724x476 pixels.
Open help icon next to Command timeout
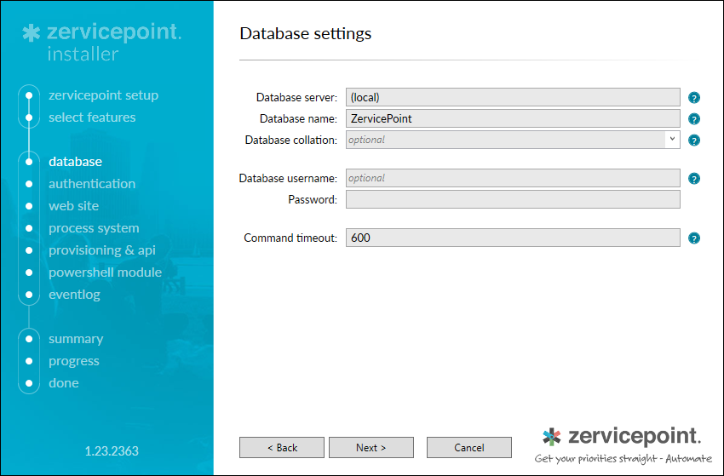[694, 238]
